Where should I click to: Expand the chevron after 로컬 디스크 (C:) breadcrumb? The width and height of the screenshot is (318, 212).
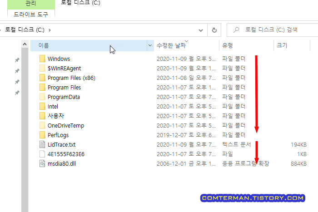(x=50, y=30)
